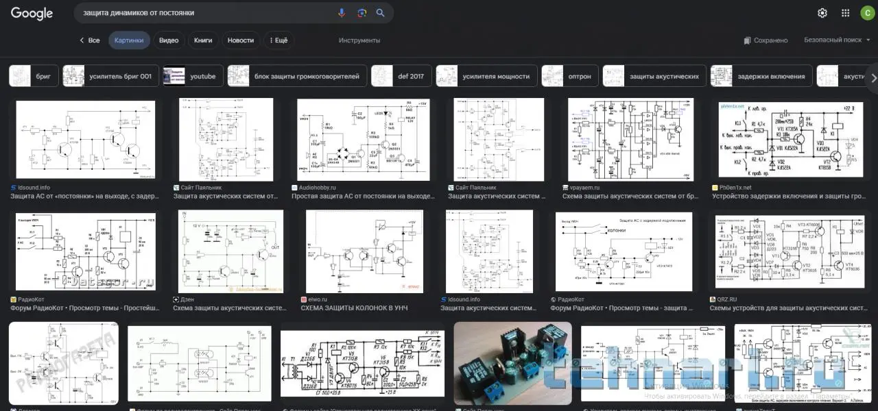Click the Audiohobby.ru site favicon
Viewport: 878px width, 411px height.
(x=294, y=187)
